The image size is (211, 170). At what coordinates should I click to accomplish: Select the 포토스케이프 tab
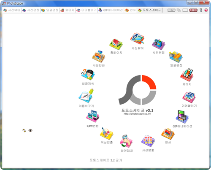[x=149, y=10]
